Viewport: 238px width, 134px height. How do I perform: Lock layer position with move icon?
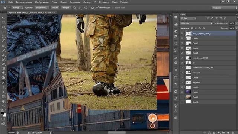200,28
